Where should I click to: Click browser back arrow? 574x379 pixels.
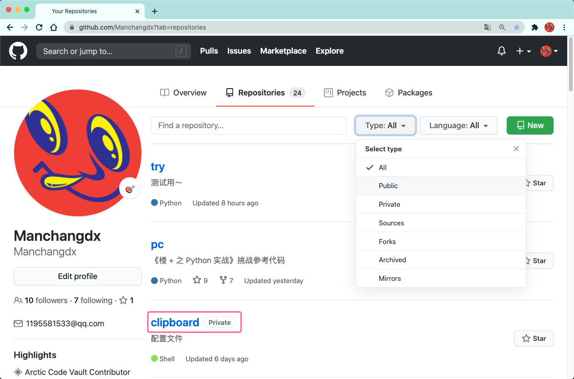10,27
